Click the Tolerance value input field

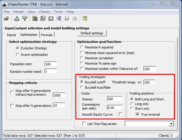click(150, 69)
